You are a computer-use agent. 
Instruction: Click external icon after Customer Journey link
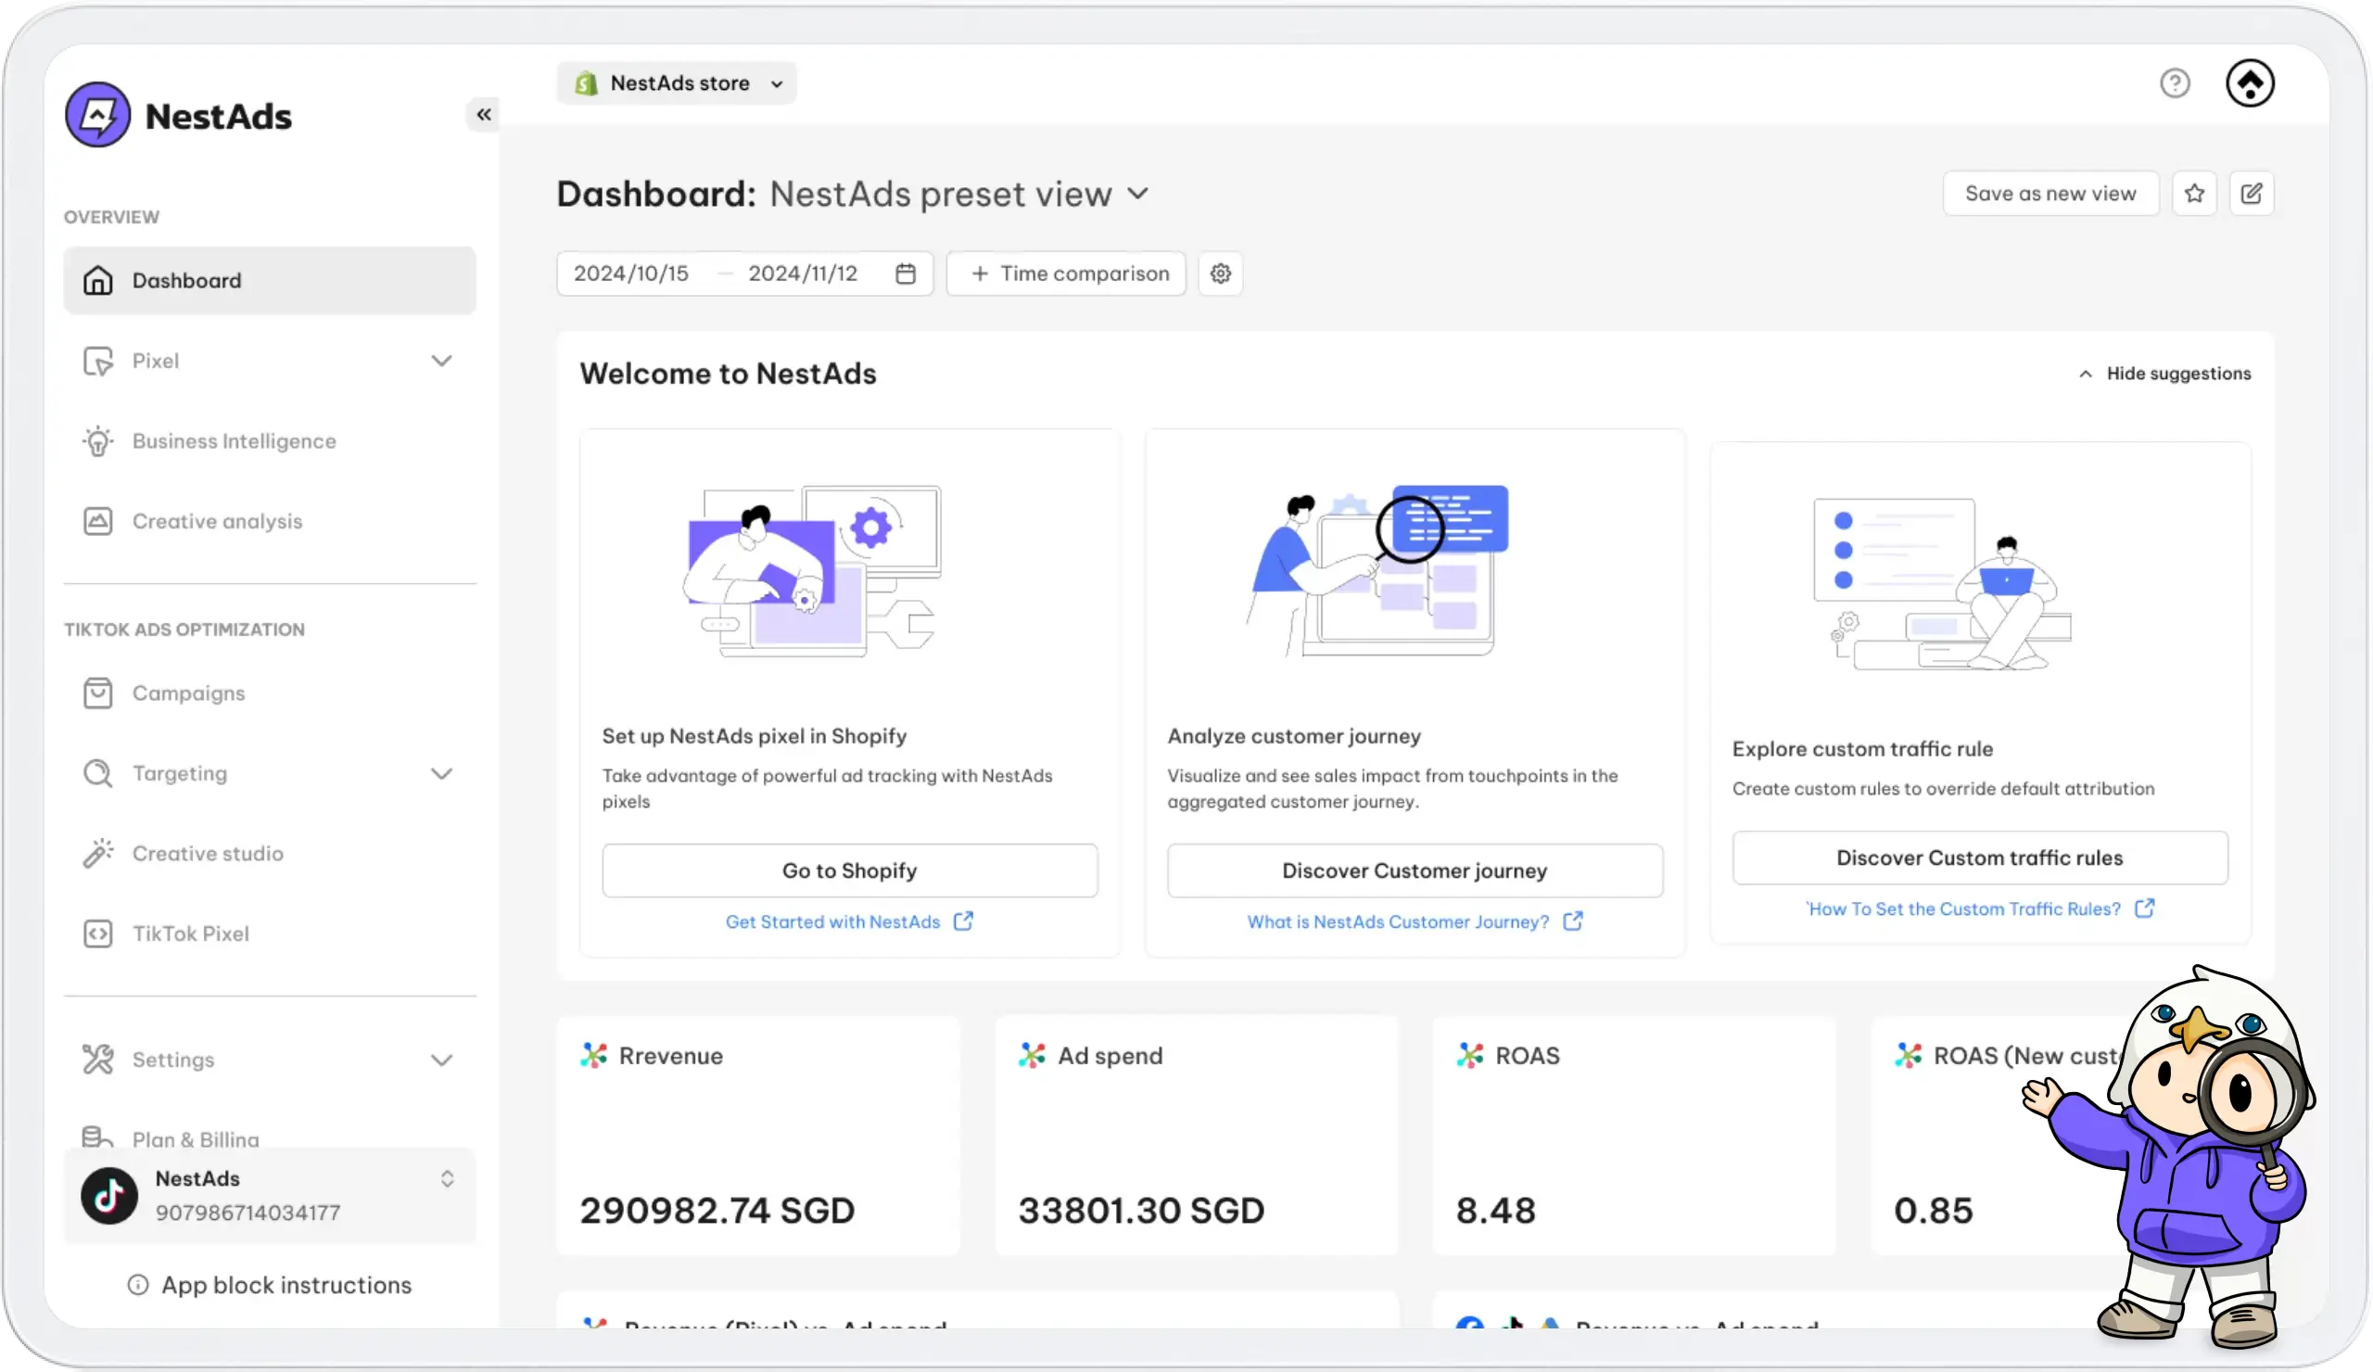[x=1573, y=921]
